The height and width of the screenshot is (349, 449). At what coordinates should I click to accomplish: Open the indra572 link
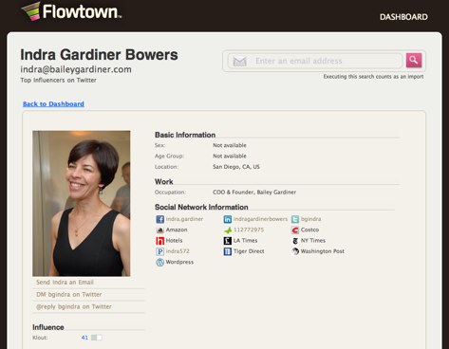pos(178,251)
